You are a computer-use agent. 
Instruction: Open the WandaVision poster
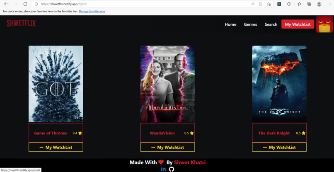click(x=167, y=84)
